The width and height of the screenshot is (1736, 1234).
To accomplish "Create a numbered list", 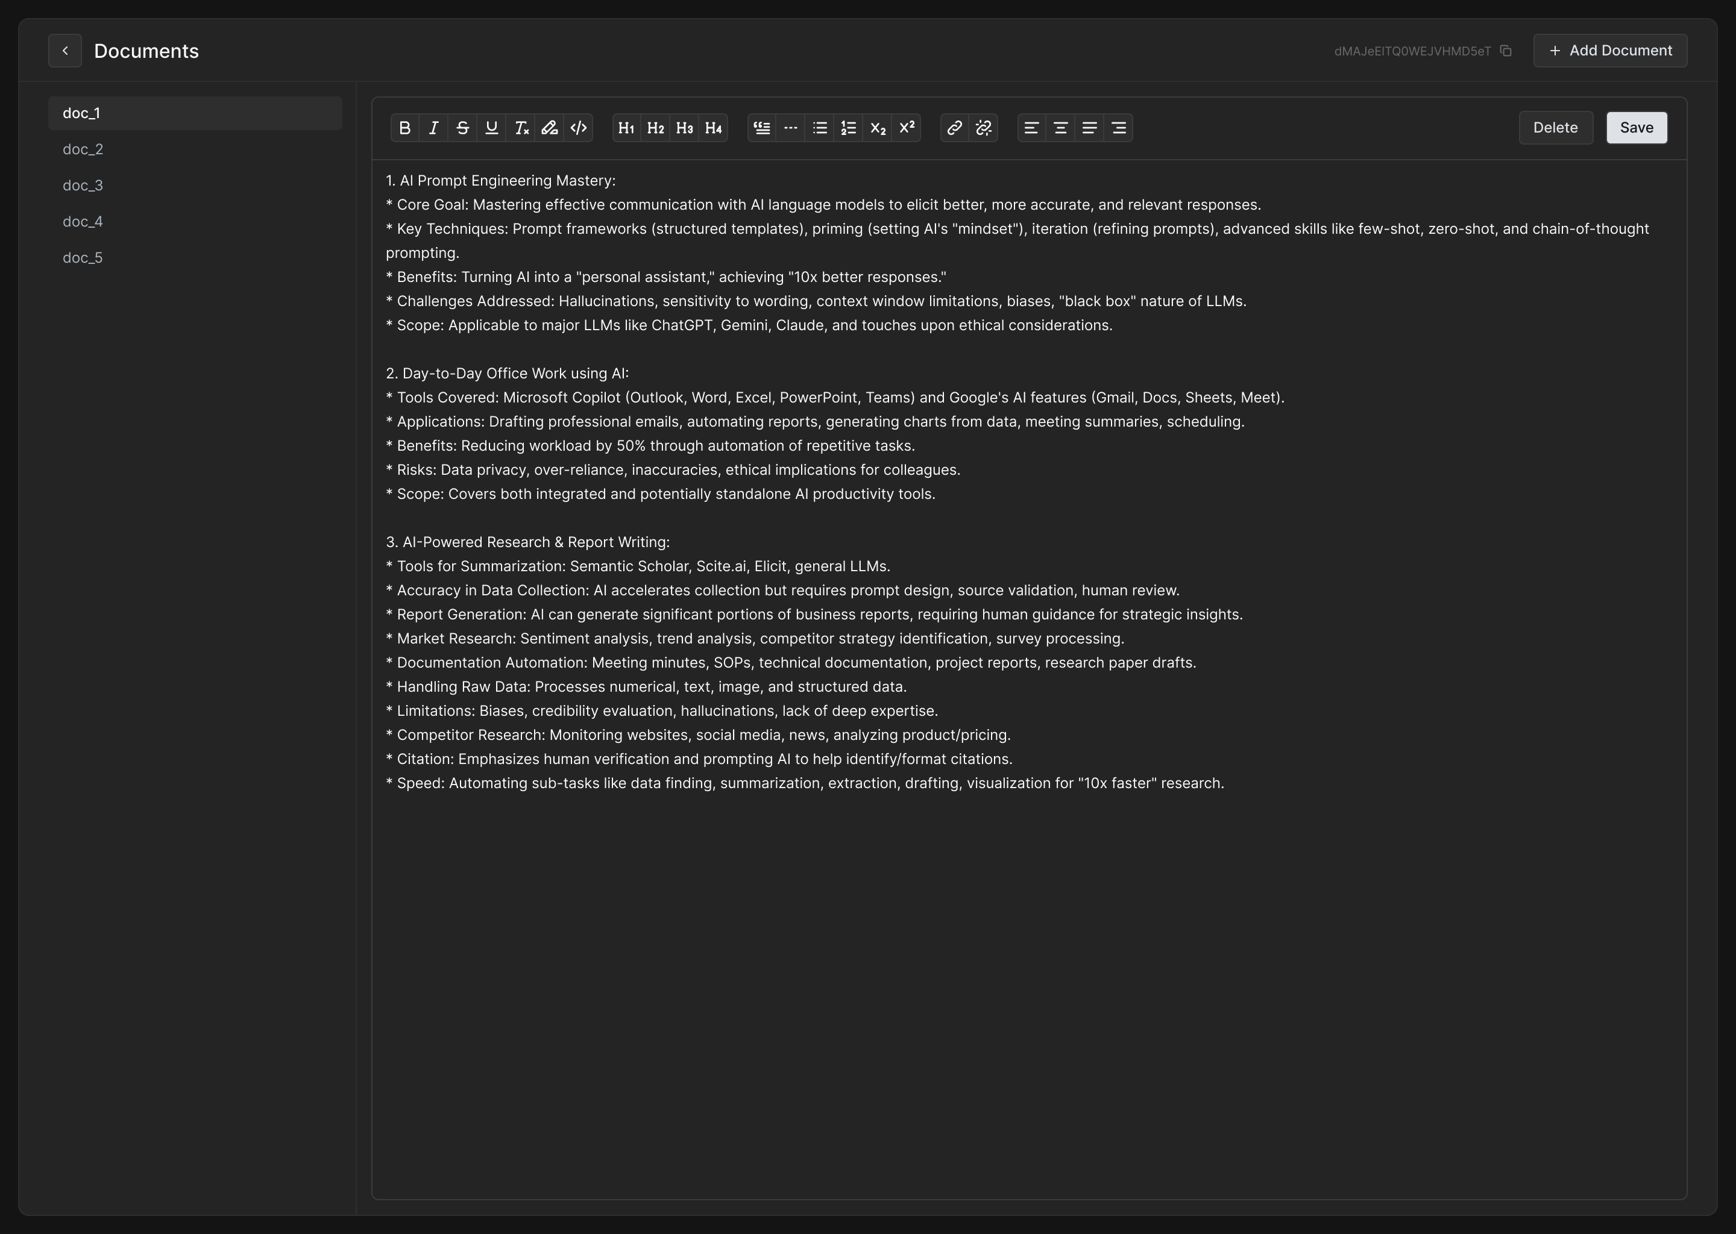I will pos(849,128).
